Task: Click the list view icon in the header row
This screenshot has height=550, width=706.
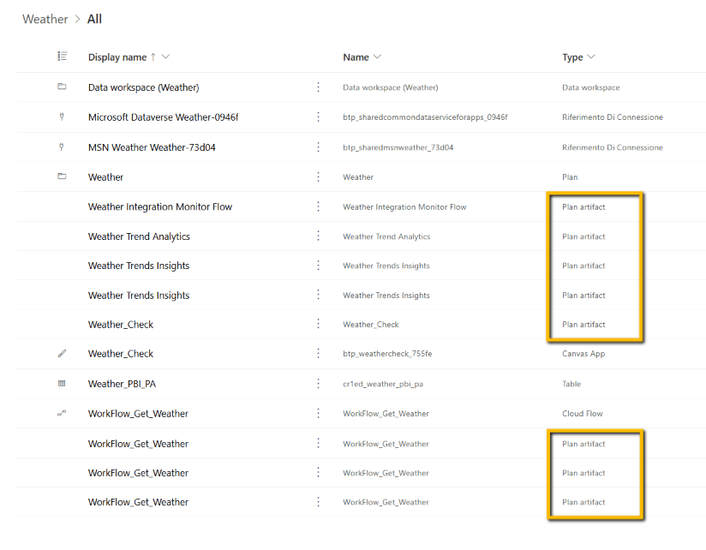Action: coord(62,57)
